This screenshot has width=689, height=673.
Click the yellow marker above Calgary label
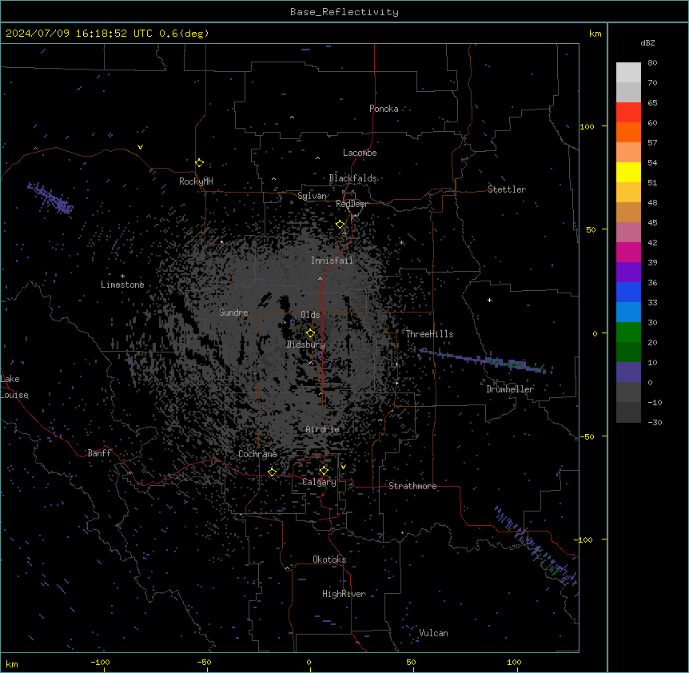pos(324,471)
